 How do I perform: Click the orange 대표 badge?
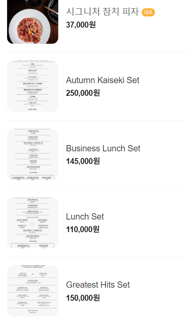tap(148, 12)
